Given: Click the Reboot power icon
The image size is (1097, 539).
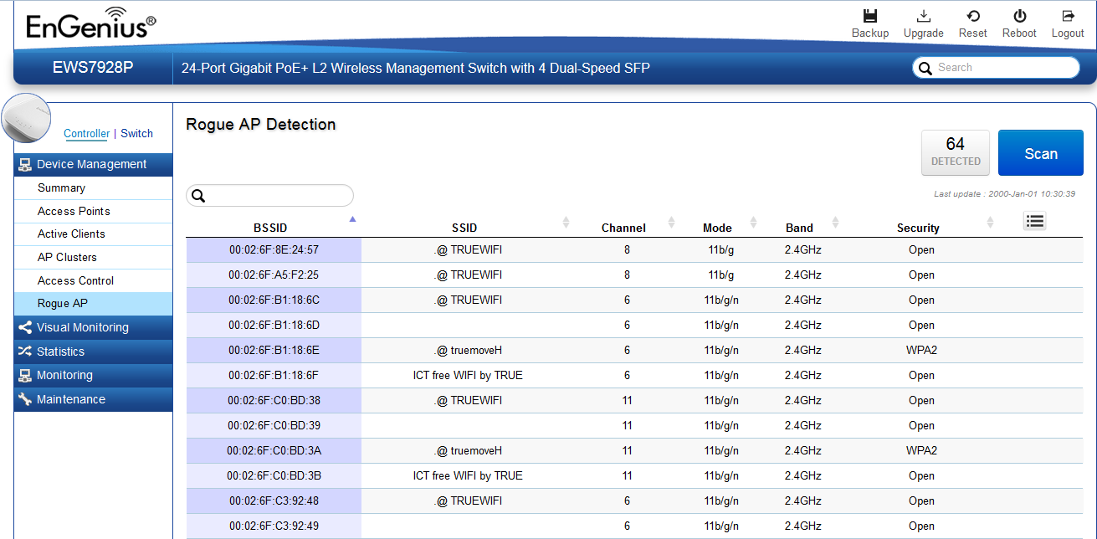Looking at the screenshot, I should point(1019,16).
